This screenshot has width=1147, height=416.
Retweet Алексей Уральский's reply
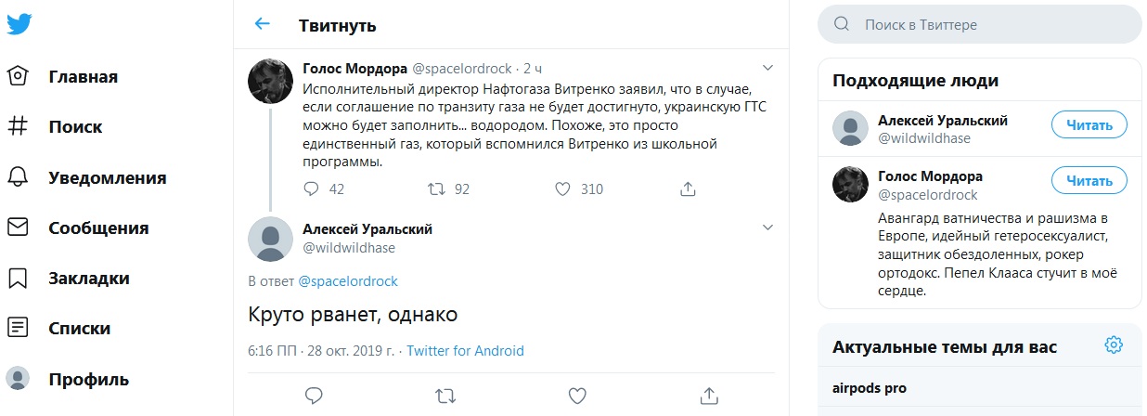pyautogui.click(x=445, y=396)
